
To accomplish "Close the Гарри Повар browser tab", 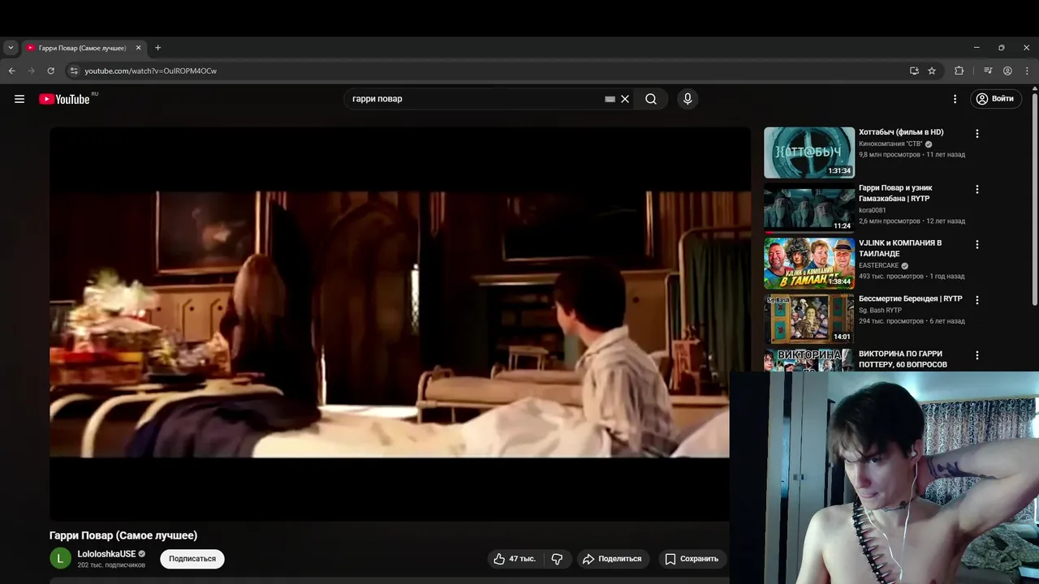I will 138,48.
